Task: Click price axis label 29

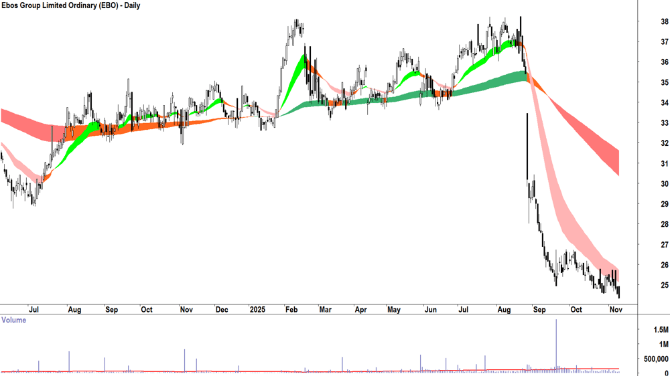Action: click(665, 204)
